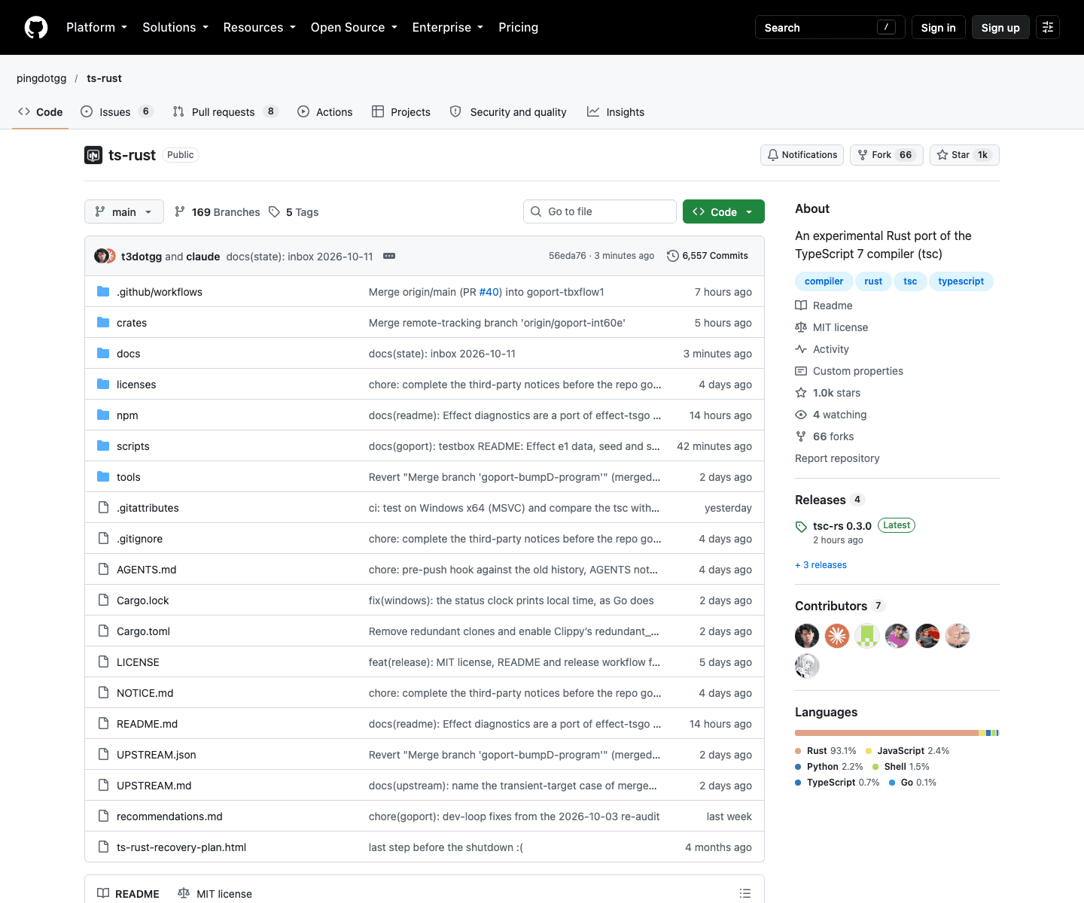Open the Security and quality tab
The height and width of the screenshot is (903, 1084).
(508, 112)
